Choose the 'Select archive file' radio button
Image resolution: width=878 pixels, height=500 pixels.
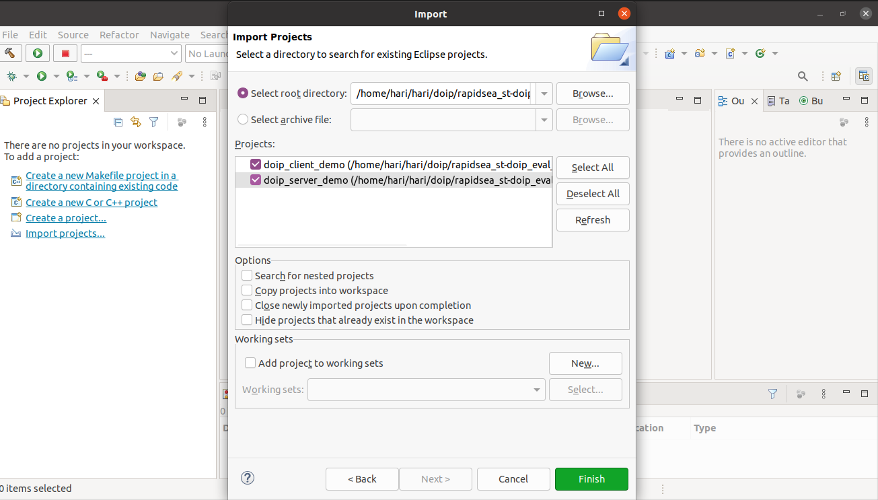click(243, 119)
